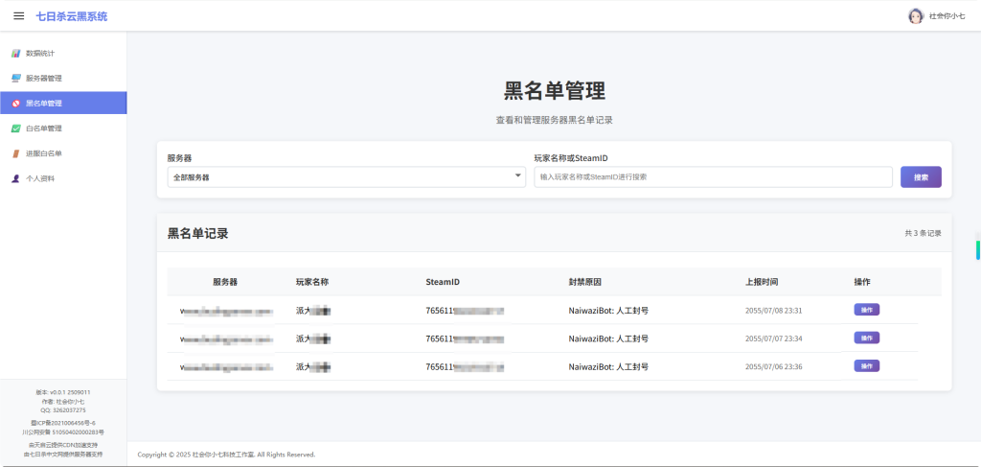Click the 由七日杀中文网提供服务器支持 text
Screen dimensions: 981x467
pos(63,454)
